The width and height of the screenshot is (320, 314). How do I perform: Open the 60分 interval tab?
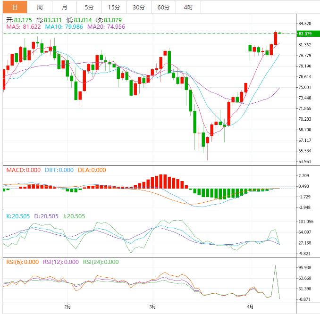(x=163, y=7)
